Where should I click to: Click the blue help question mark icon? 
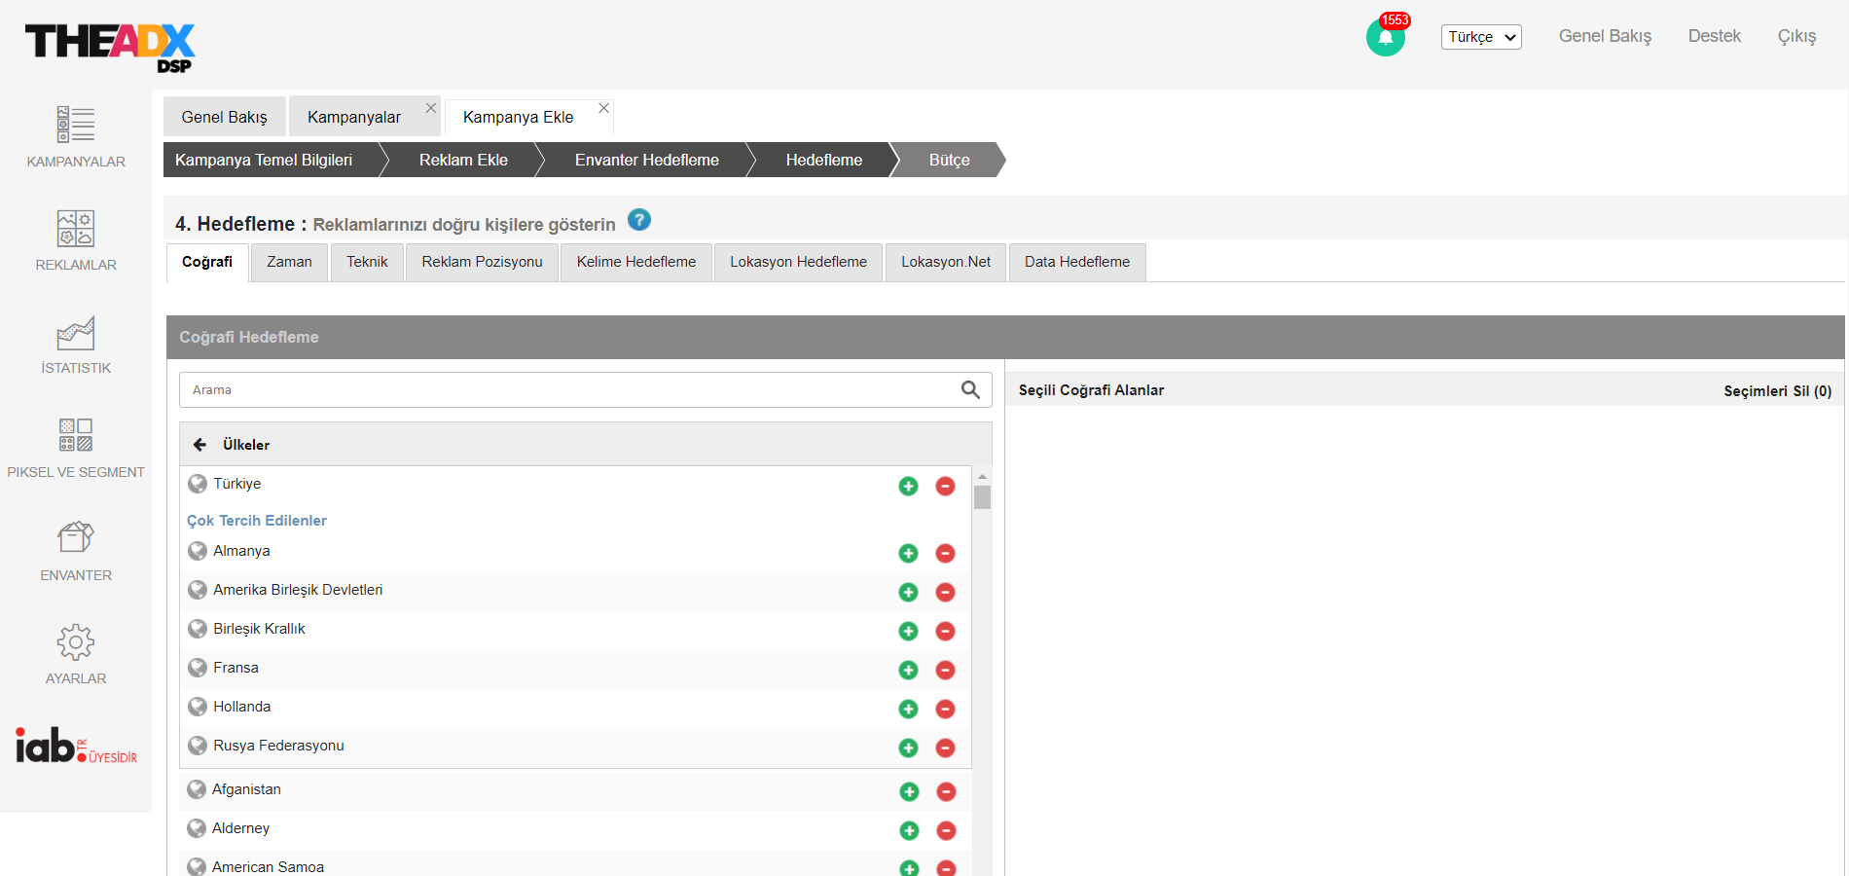(638, 220)
